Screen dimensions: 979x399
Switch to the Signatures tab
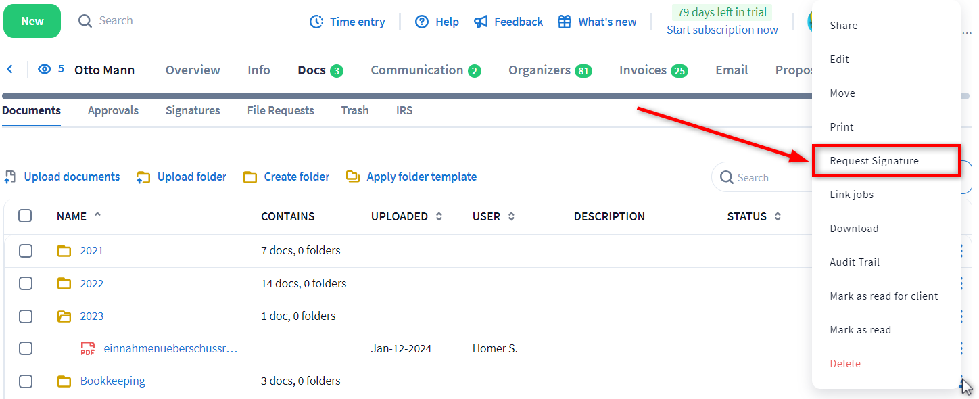[193, 110]
